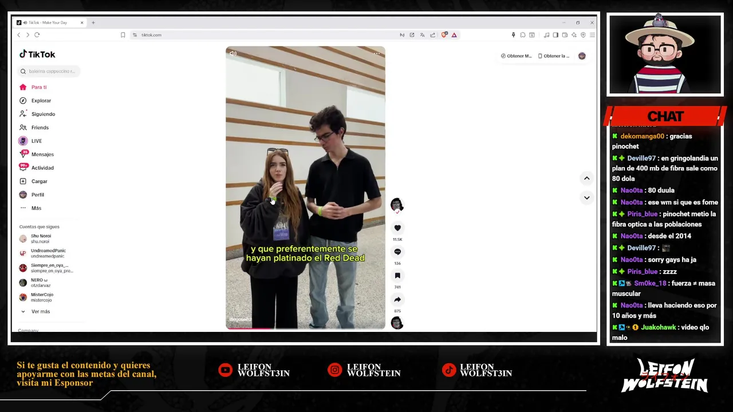Screen dimensions: 733x412
Task: Open Cargar upload page
Action: (33, 181)
